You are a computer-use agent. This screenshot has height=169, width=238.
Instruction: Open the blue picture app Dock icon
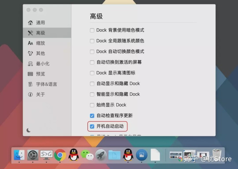141,155
